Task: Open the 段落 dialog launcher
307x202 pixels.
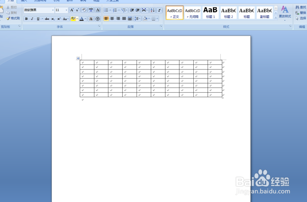Action: (x=161, y=26)
